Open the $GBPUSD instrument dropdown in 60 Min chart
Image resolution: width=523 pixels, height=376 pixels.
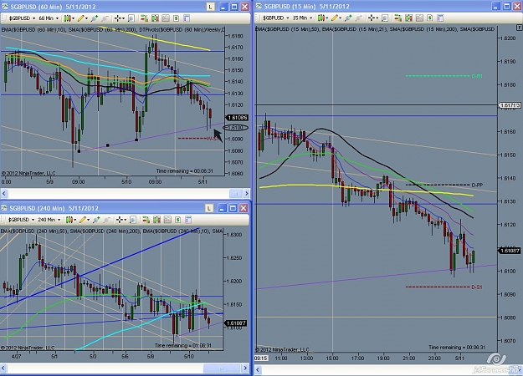pyautogui.click(x=22, y=18)
